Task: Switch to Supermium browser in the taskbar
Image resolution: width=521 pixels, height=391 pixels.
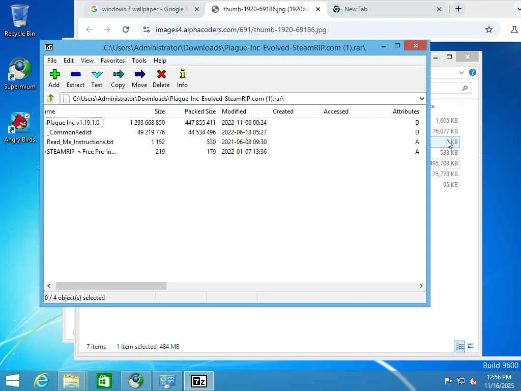Action: [x=135, y=381]
